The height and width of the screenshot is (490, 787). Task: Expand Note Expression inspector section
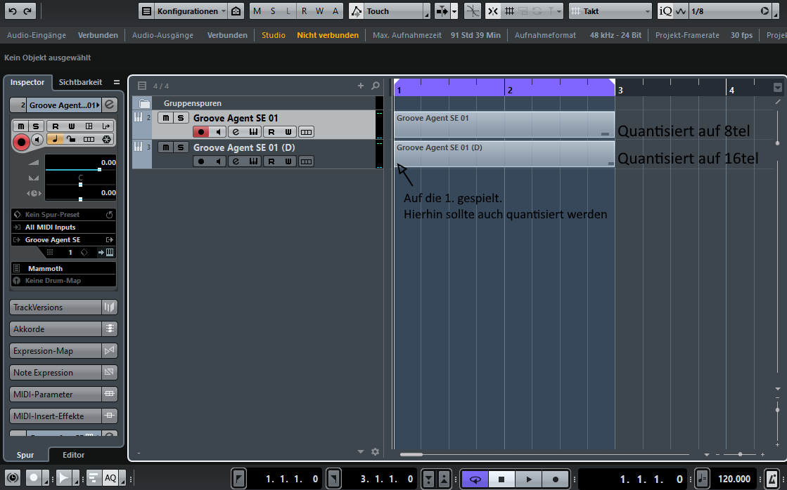[x=64, y=372]
